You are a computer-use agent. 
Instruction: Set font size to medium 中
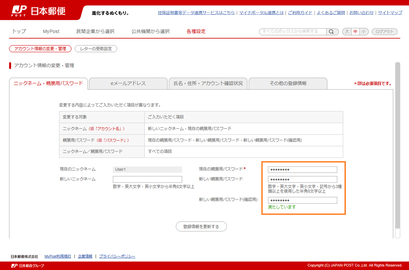tap(355, 32)
